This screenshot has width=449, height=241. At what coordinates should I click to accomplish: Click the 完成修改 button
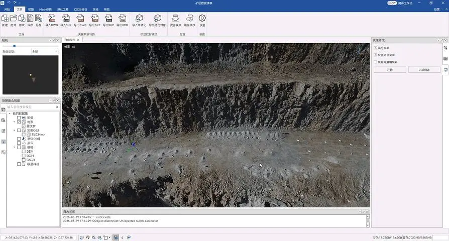(424, 70)
